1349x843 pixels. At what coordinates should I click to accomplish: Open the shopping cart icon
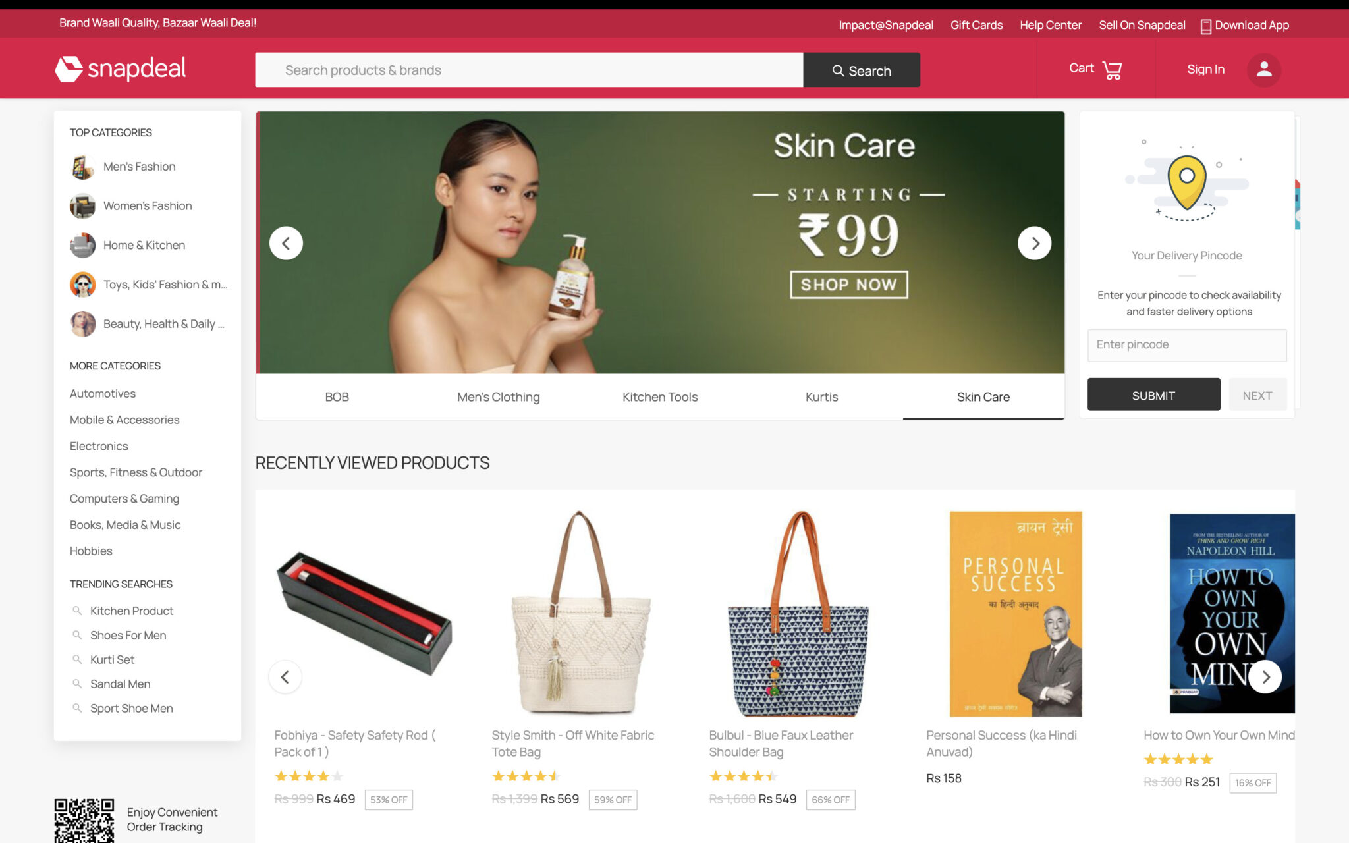(1112, 70)
